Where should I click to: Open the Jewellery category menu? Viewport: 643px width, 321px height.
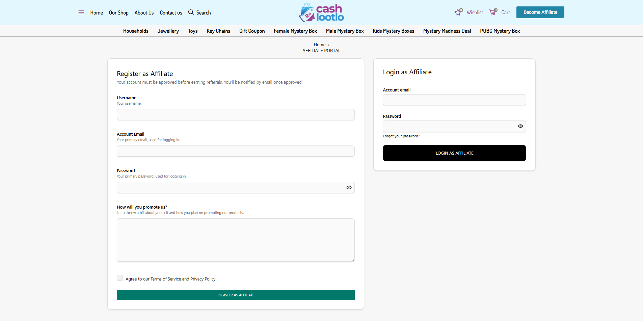(x=168, y=31)
